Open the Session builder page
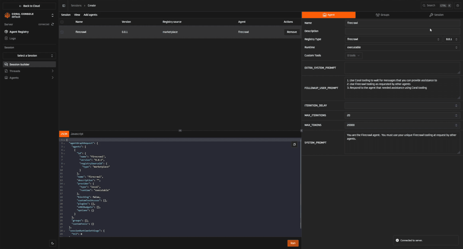 pyautogui.click(x=29, y=64)
